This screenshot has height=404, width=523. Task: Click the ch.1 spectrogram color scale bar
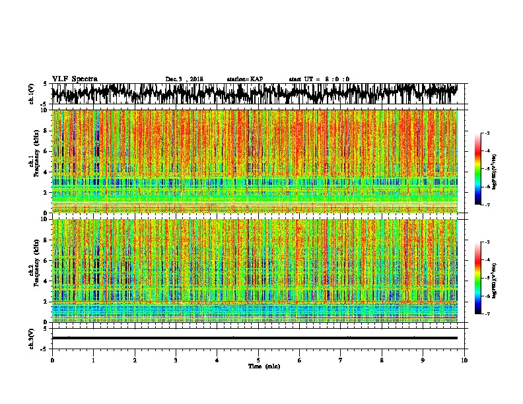[x=478, y=169]
